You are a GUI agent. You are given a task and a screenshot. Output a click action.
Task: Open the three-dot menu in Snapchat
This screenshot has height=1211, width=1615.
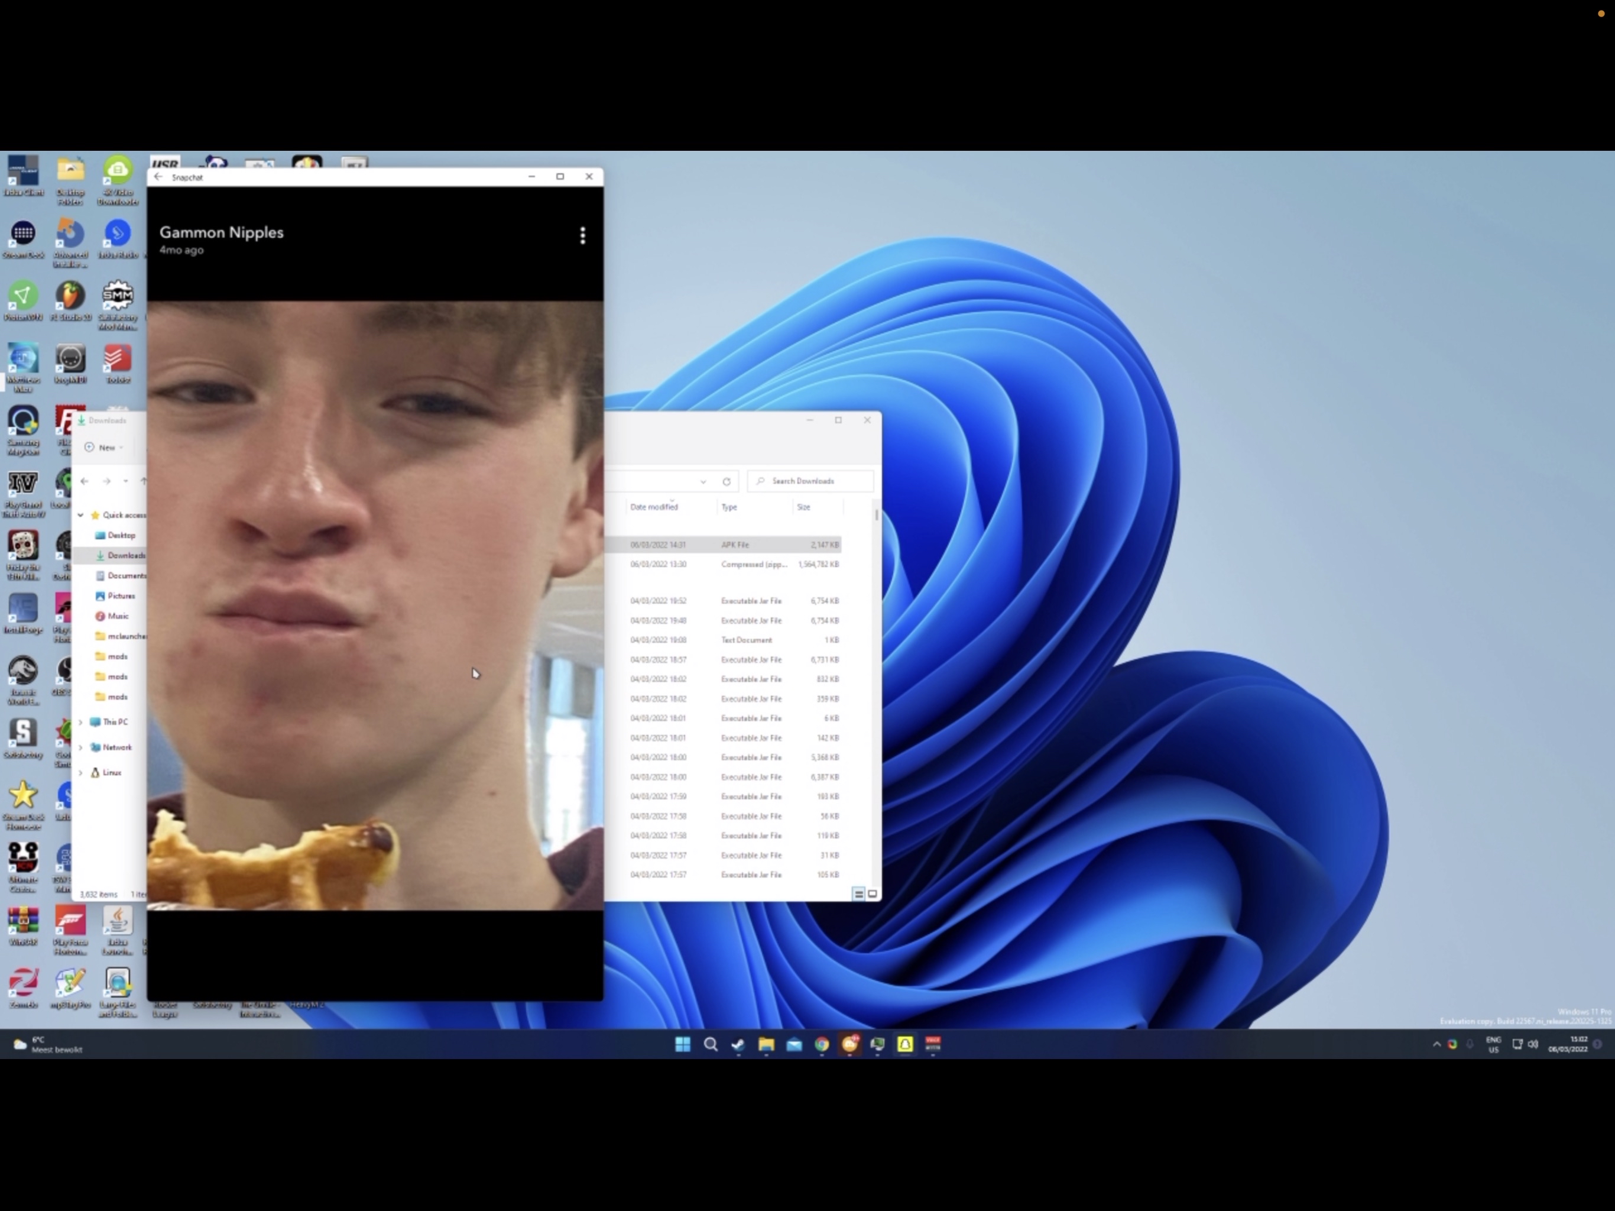(x=582, y=235)
